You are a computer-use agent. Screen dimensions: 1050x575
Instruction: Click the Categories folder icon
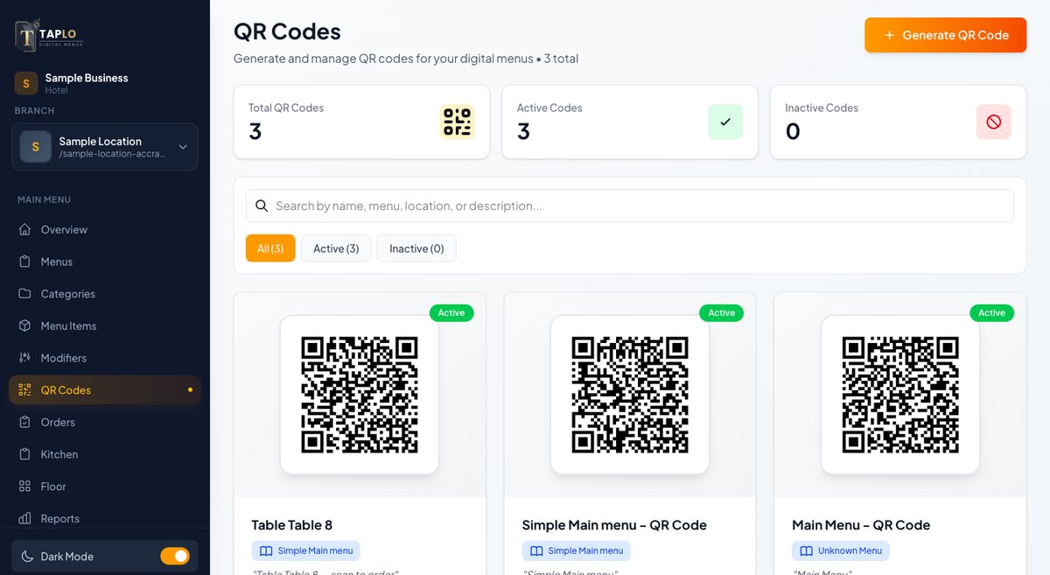pyautogui.click(x=24, y=294)
